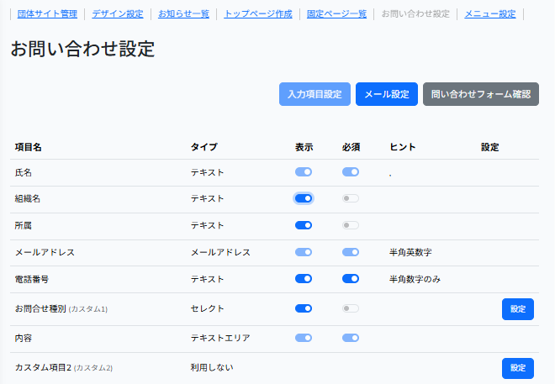
Task: Open the 固定ページ一覧 link
Action: tap(336, 14)
